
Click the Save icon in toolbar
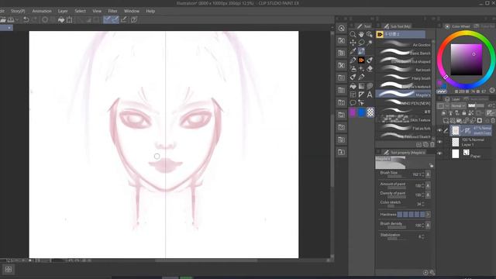11,19
